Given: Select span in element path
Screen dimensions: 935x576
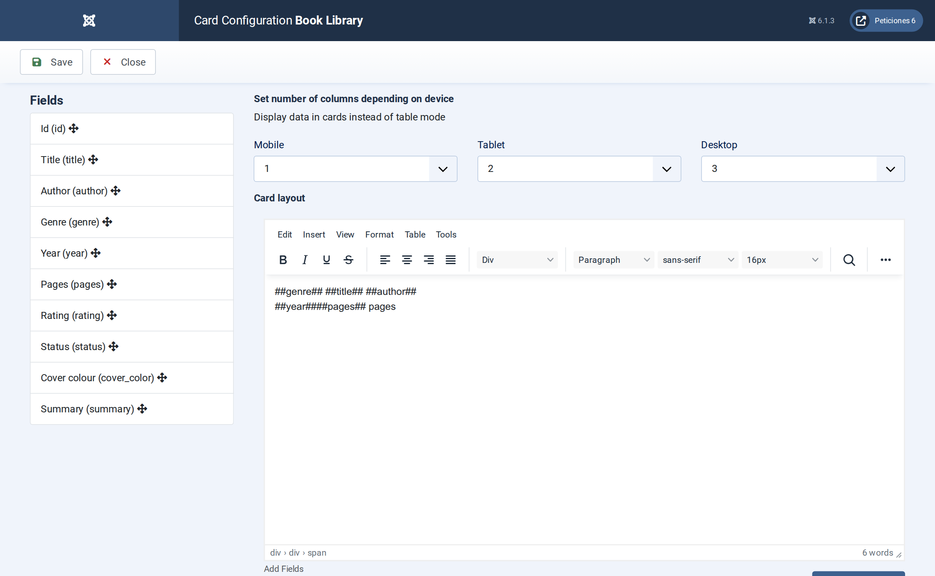Looking at the screenshot, I should [x=317, y=552].
